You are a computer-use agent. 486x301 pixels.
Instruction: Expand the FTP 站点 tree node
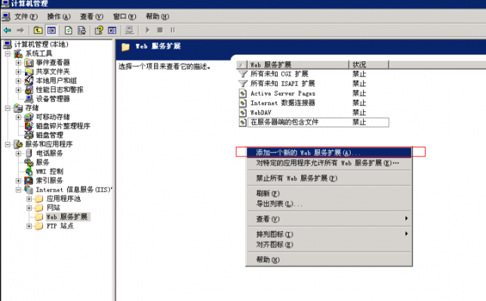coord(29,225)
